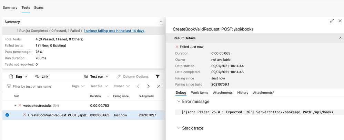This screenshot has height=140, width=344.
Task: Close the test result details pane
Action: [x=340, y=21]
